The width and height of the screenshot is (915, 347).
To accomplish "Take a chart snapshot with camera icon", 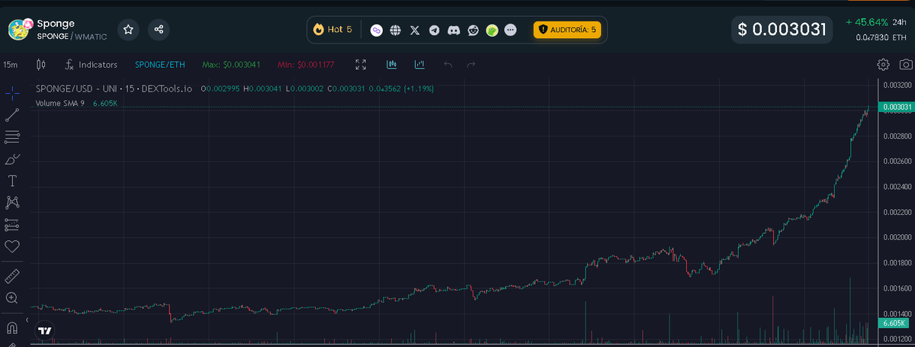I will point(905,65).
